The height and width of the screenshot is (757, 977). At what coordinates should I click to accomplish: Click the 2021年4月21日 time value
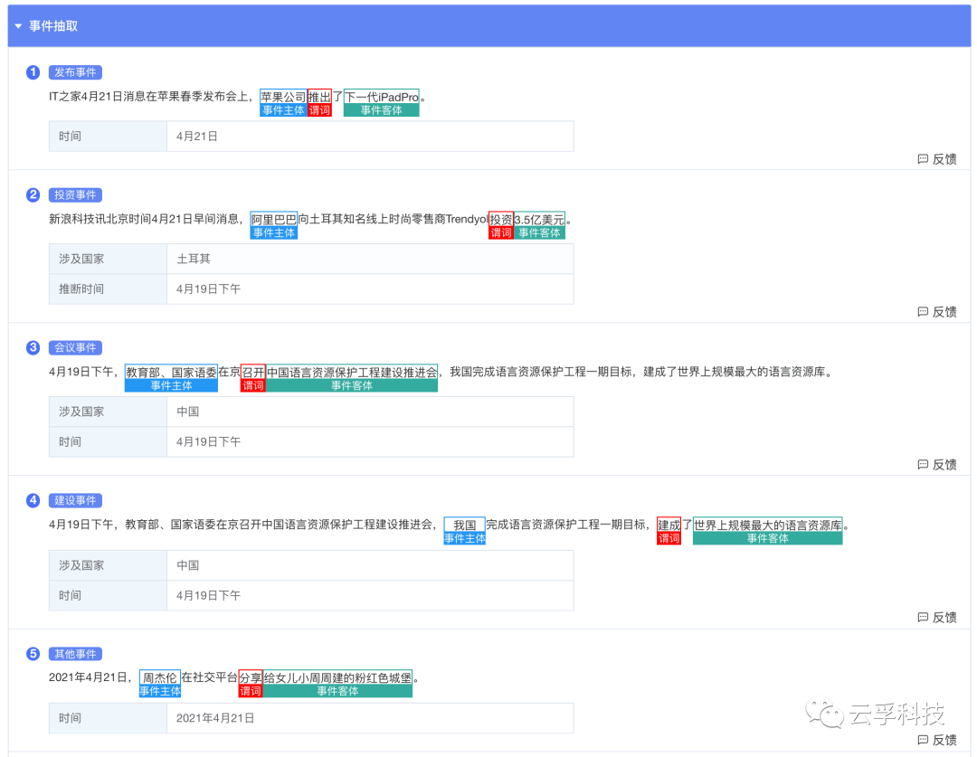[x=215, y=718]
